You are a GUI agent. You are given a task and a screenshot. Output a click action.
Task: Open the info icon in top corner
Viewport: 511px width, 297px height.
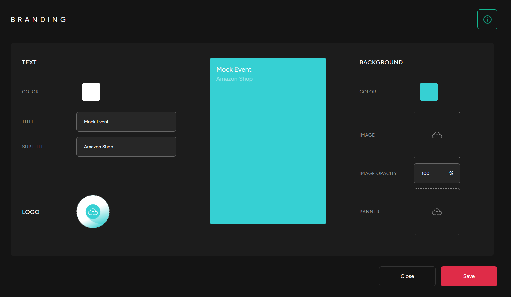487,19
